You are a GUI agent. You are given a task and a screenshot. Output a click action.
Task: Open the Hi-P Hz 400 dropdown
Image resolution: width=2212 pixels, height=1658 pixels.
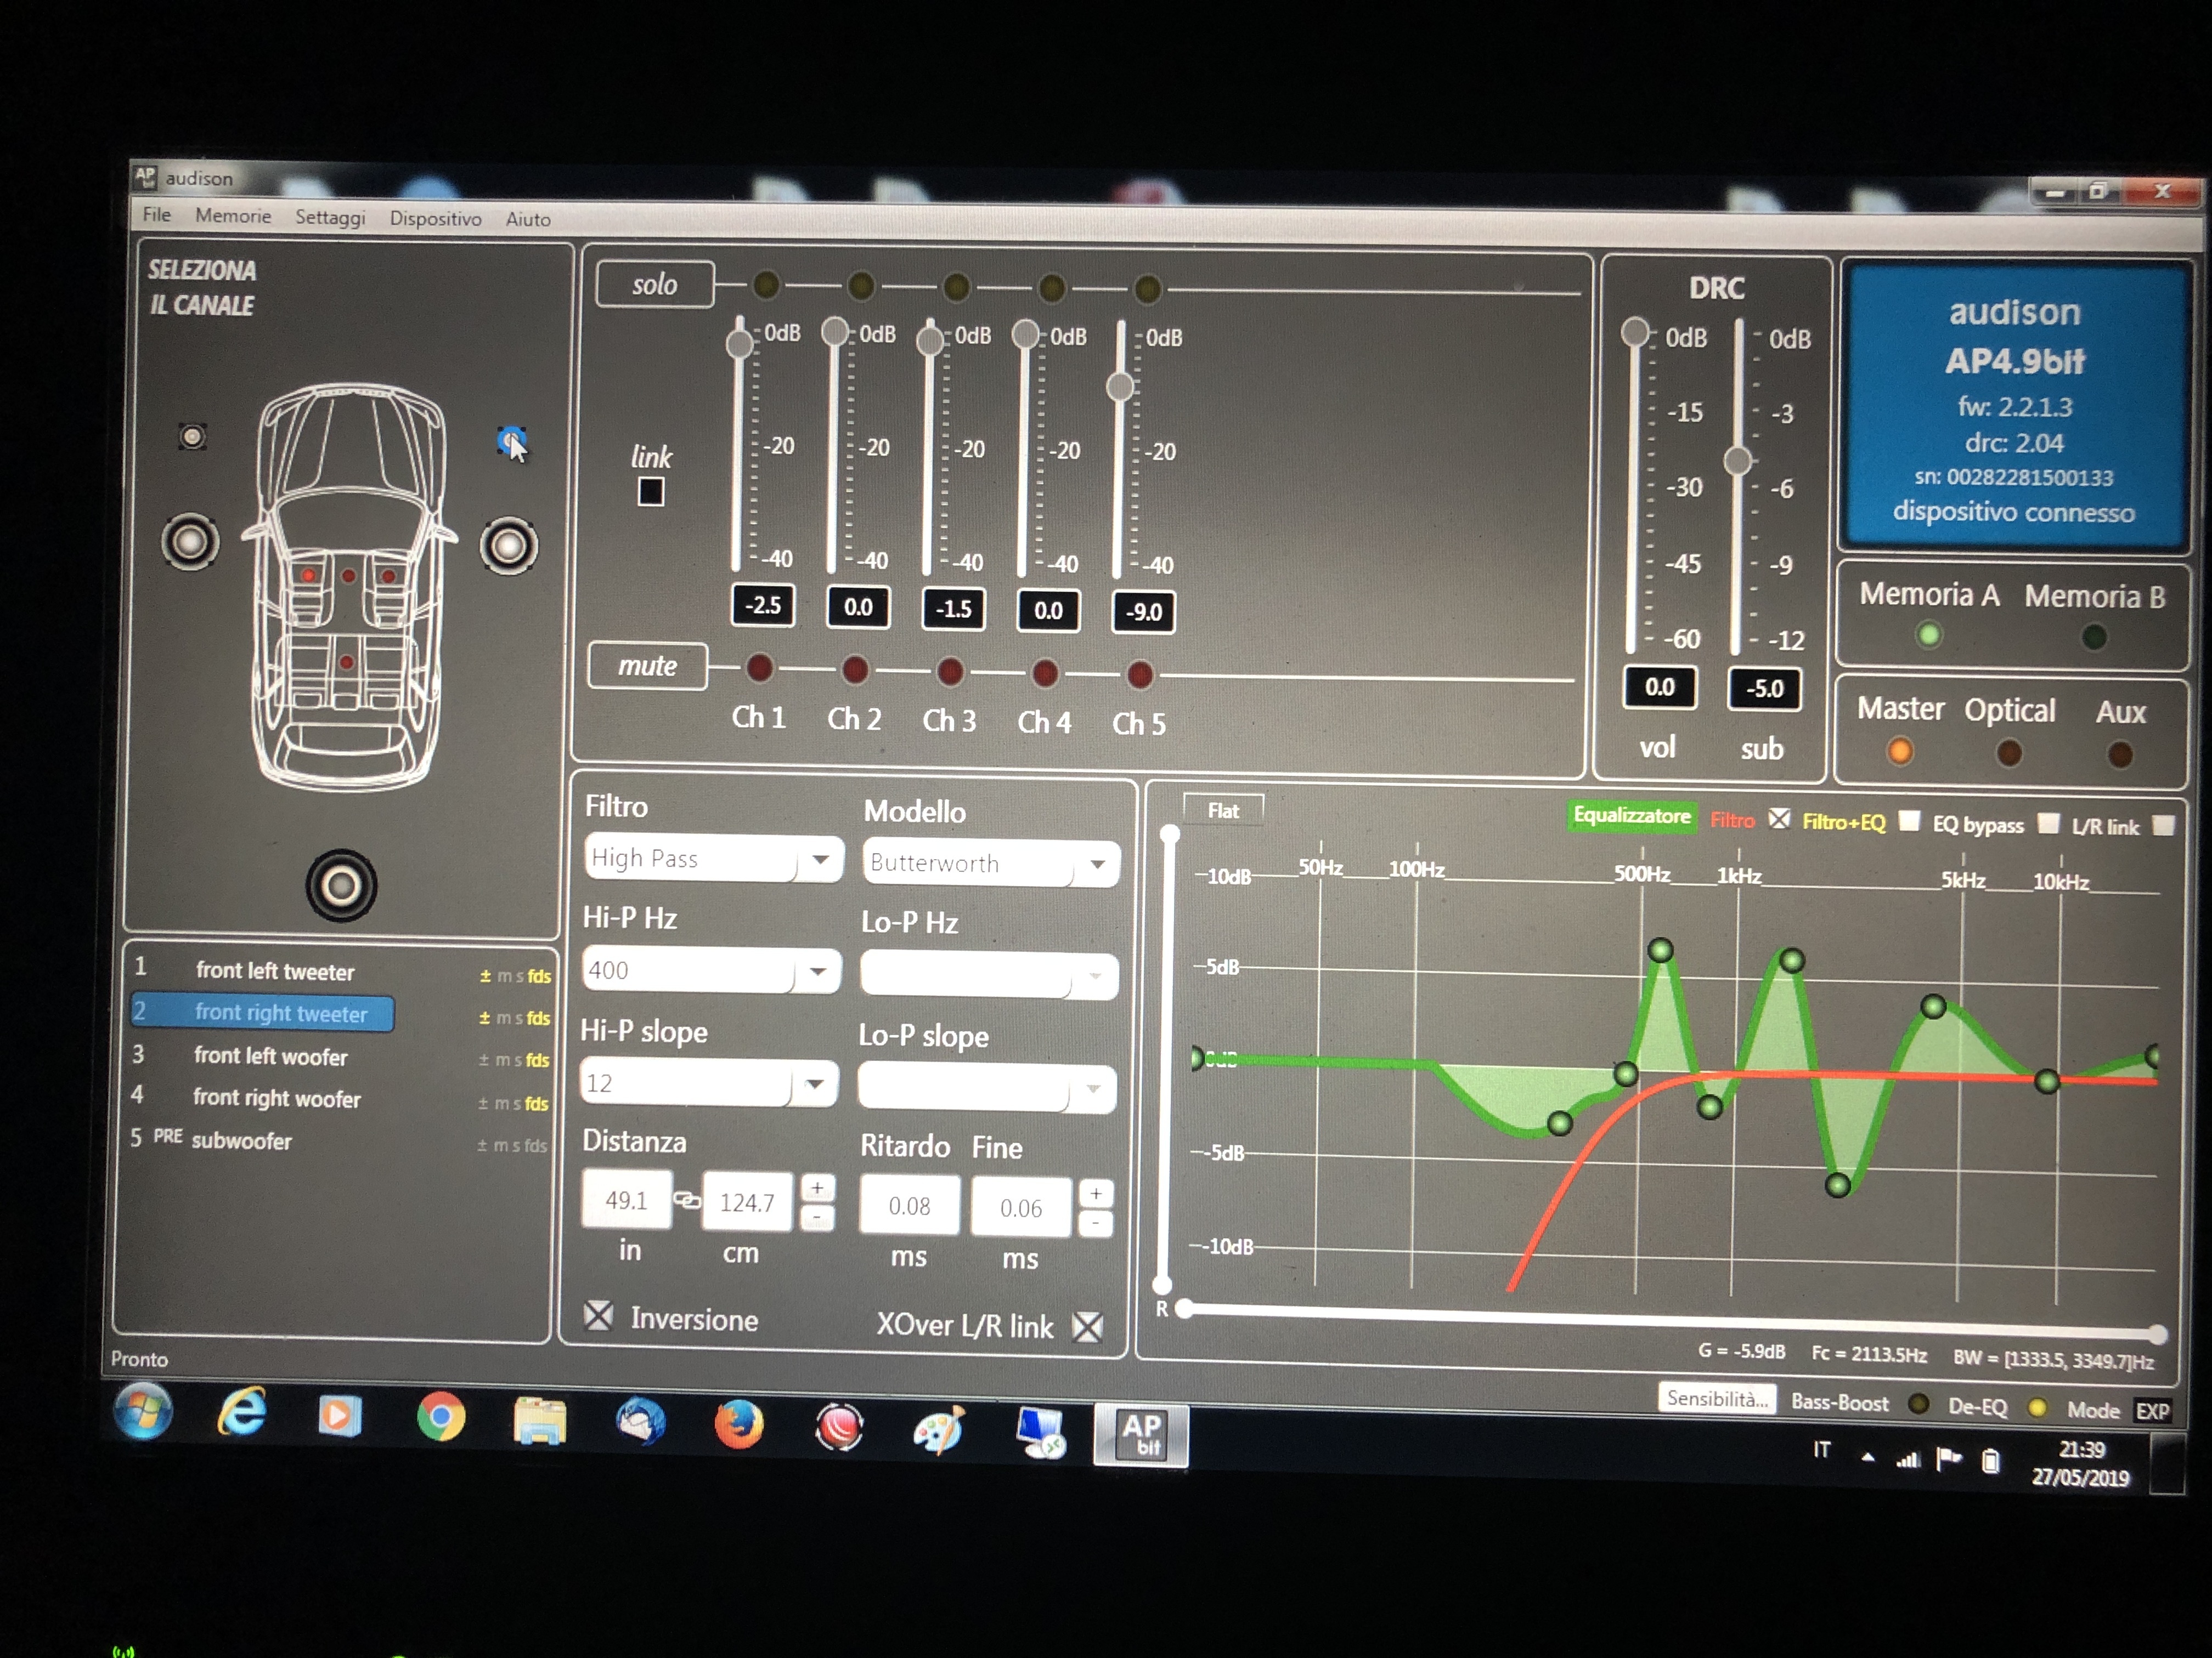[712, 970]
